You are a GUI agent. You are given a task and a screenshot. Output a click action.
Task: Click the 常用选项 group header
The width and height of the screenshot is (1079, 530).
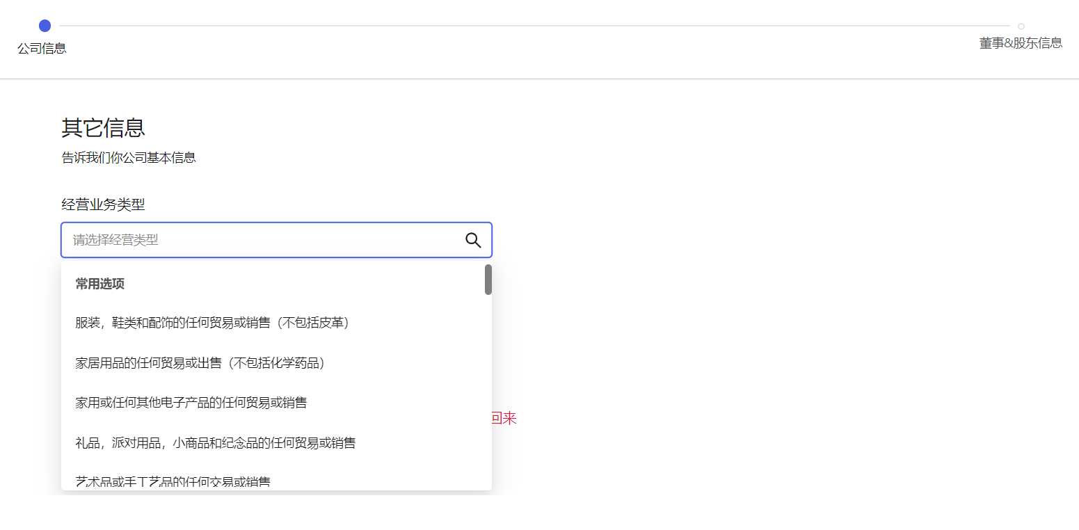100,284
